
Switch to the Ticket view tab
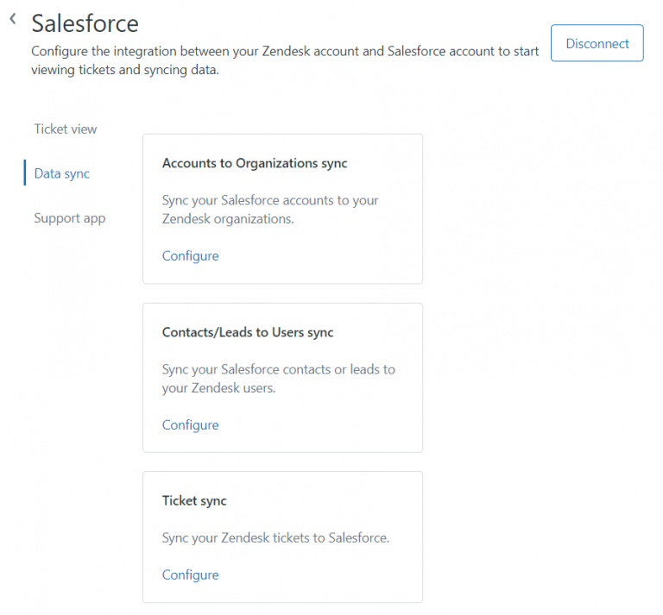66,129
